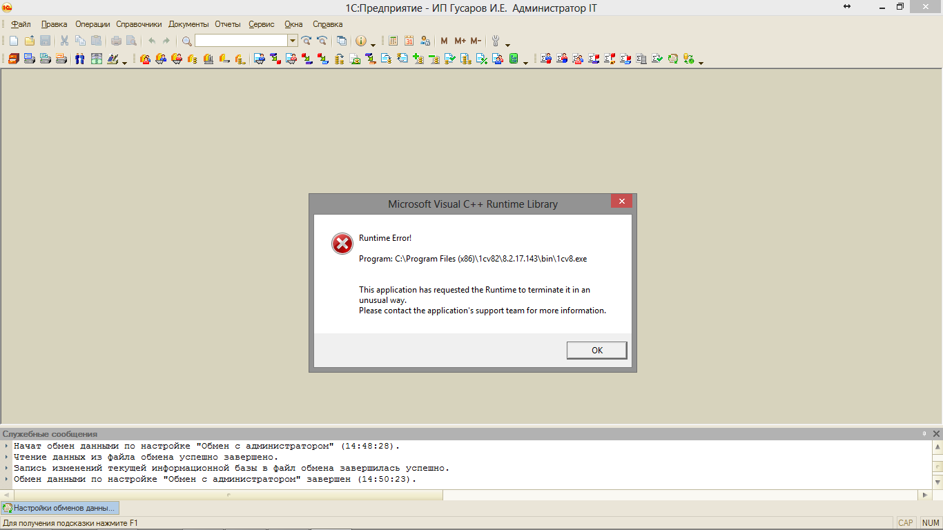This screenshot has height=530, width=943.
Task: Select message 'Запись изменений текущей информационной базы'
Action: click(232, 468)
